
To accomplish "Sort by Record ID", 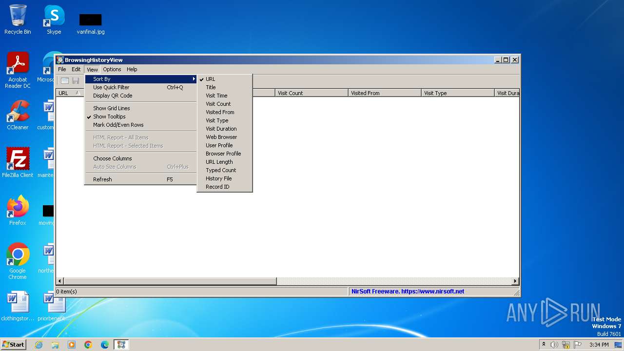I will pos(225,187).
